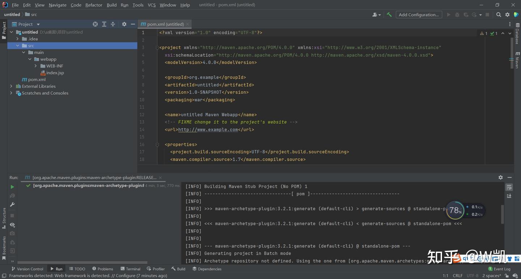Viewport: 521px width, 279px height.
Task: Fold the properties XML block
Action: [157, 144]
